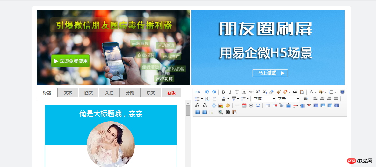Convert text to uppercase

pyautogui.click(x=197, y=105)
